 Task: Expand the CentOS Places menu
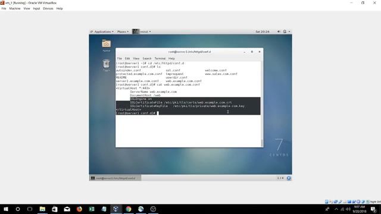(x=123, y=32)
